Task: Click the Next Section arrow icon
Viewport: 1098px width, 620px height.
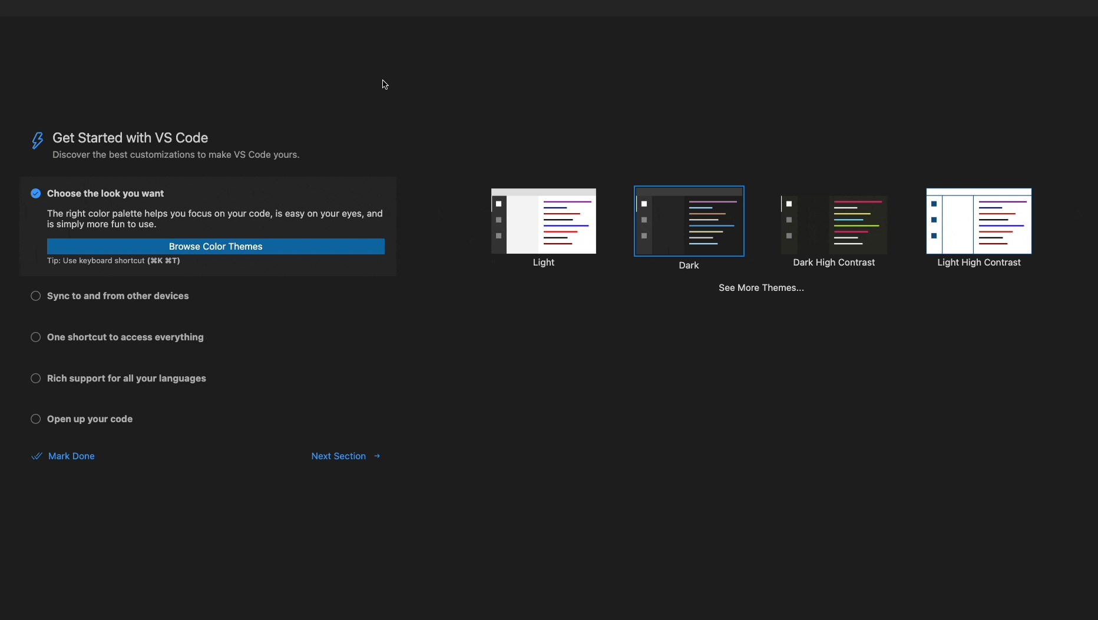Action: (377, 456)
